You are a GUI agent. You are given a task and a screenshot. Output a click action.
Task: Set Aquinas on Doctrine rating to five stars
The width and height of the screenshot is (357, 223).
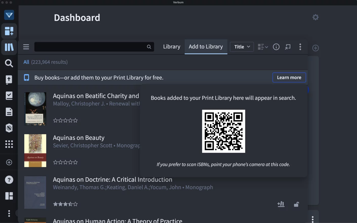pos(75,204)
